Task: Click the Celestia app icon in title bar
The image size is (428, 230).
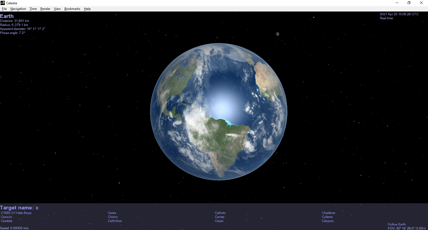Action: coord(3,3)
